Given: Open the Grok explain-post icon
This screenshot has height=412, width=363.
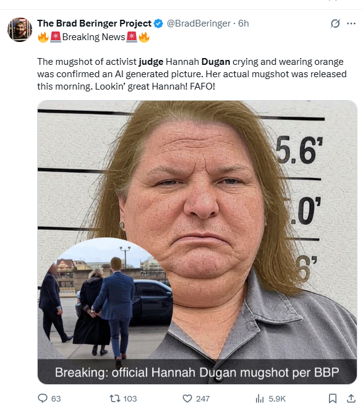Looking at the screenshot, I should pyautogui.click(x=335, y=23).
